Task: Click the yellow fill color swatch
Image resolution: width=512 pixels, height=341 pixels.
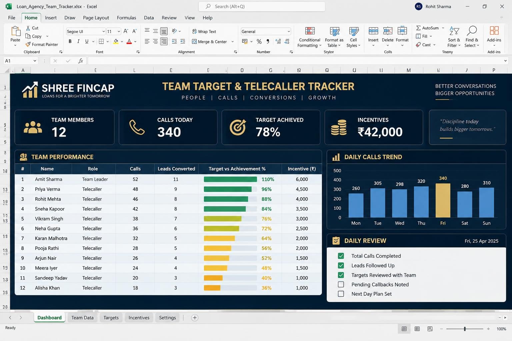Action: coord(116,42)
